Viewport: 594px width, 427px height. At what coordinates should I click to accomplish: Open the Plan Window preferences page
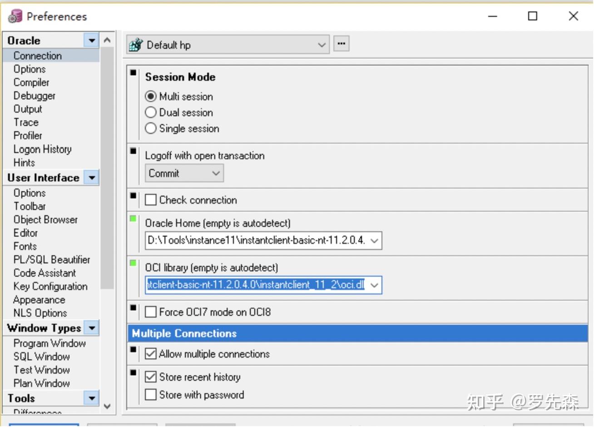click(x=42, y=383)
